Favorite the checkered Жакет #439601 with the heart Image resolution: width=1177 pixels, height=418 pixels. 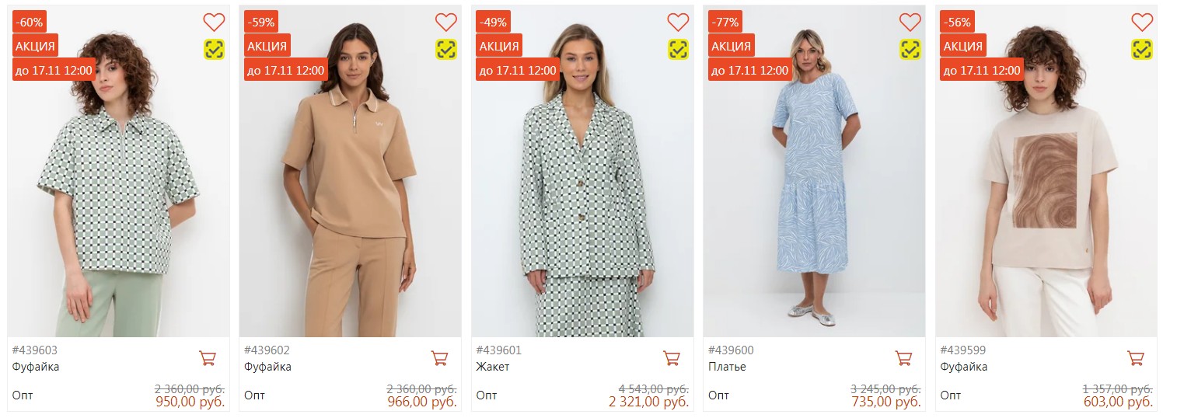point(678,22)
